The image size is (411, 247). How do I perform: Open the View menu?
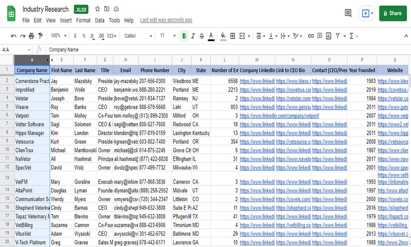(x=51, y=21)
